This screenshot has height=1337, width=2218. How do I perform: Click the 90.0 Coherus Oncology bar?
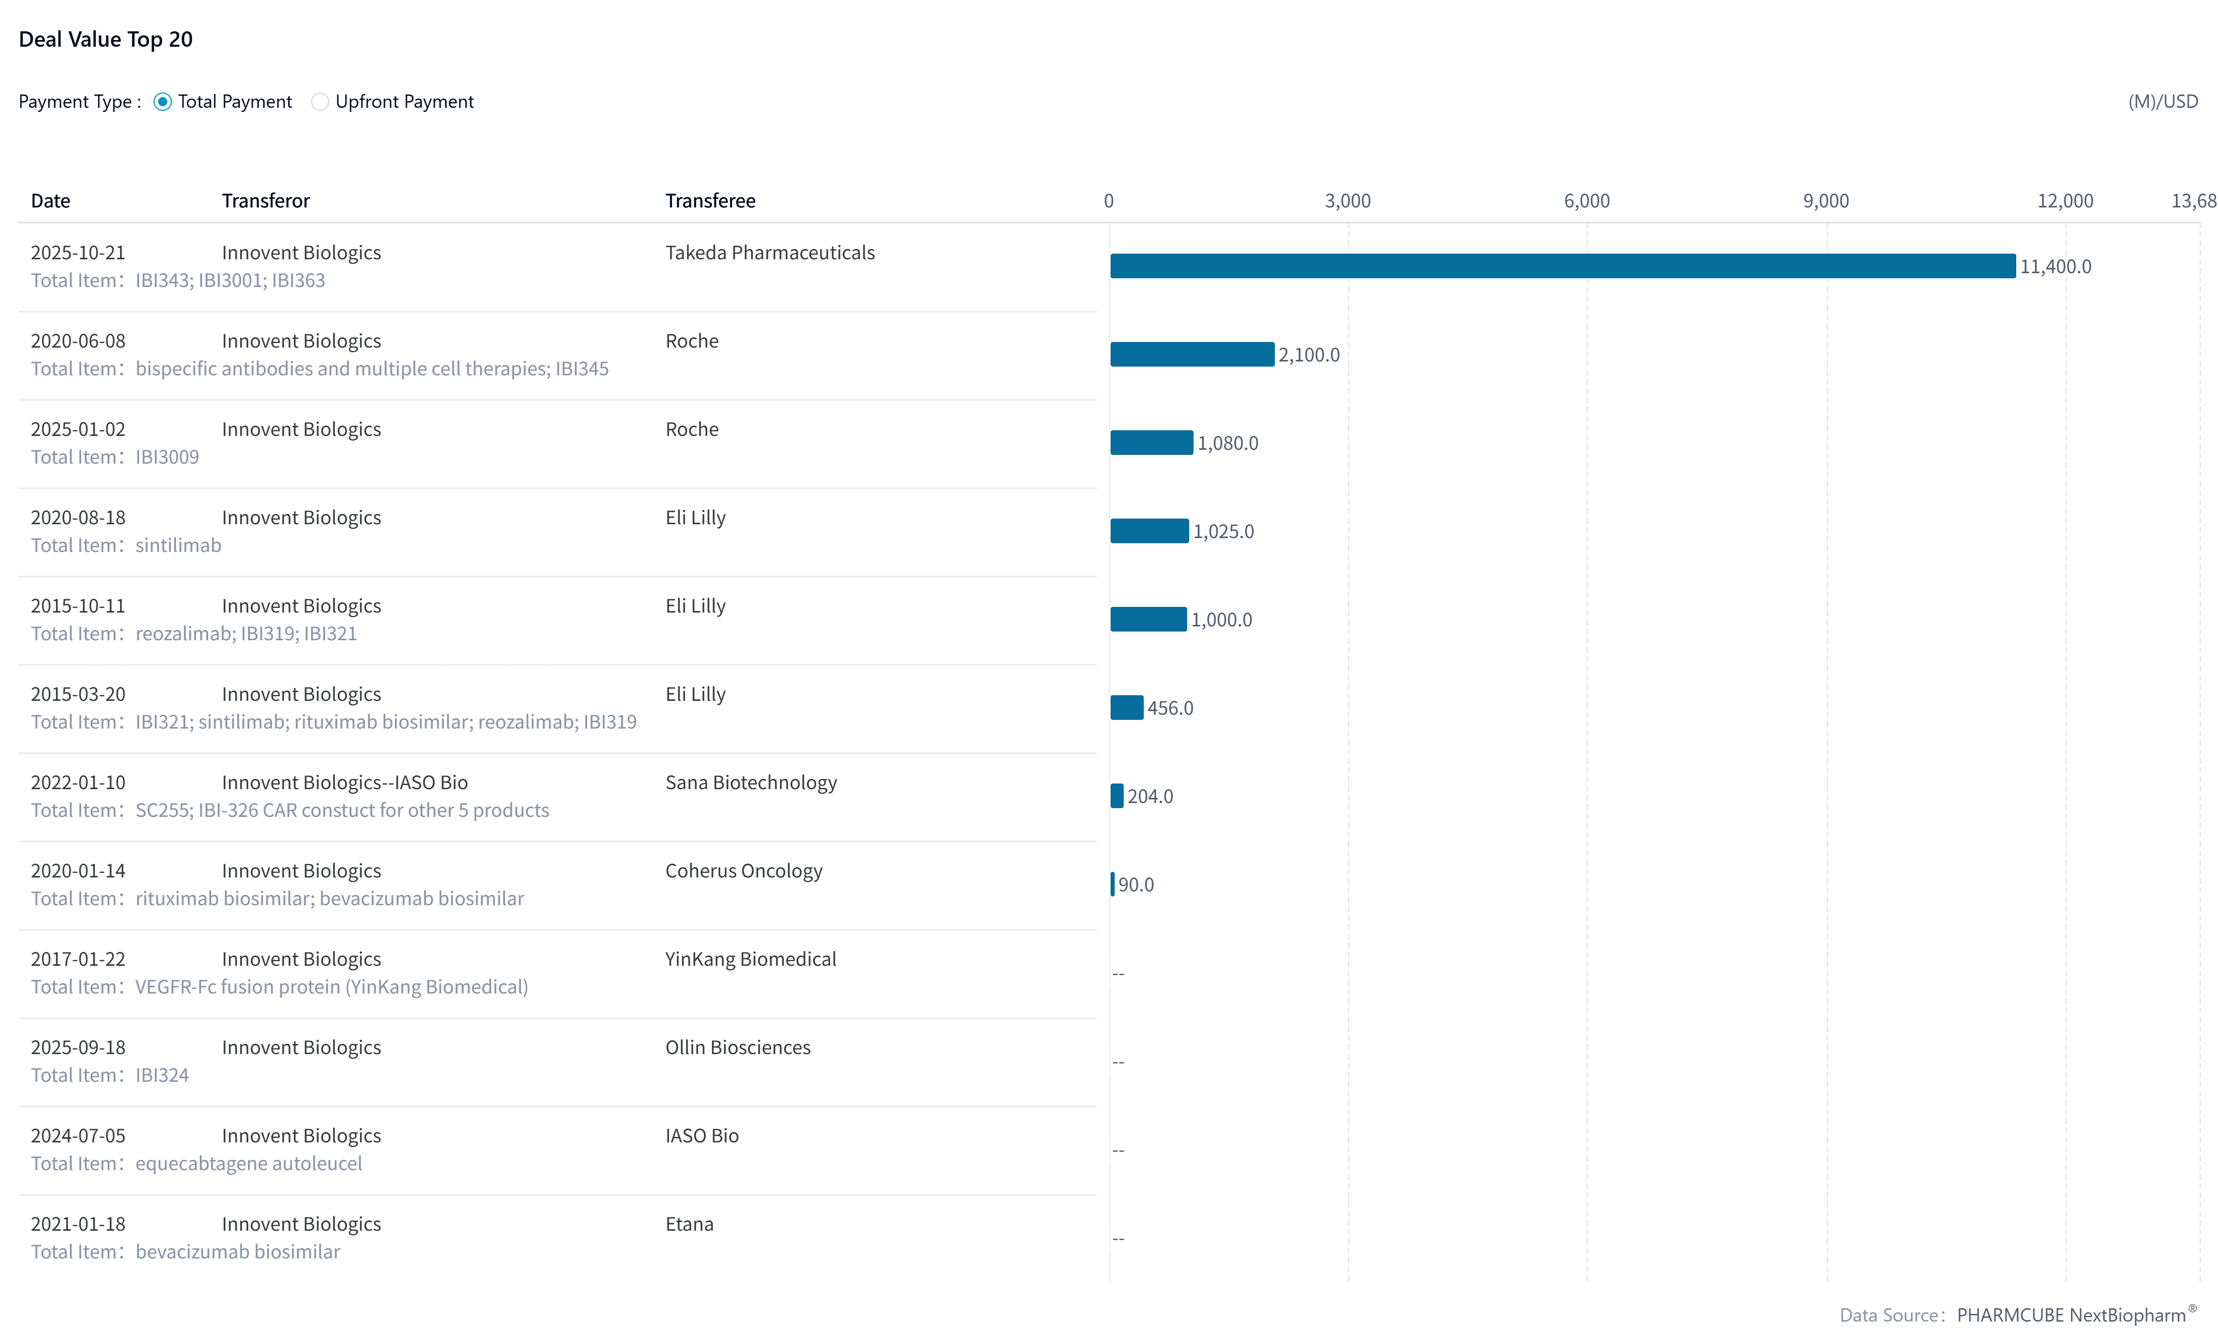pos(1113,883)
